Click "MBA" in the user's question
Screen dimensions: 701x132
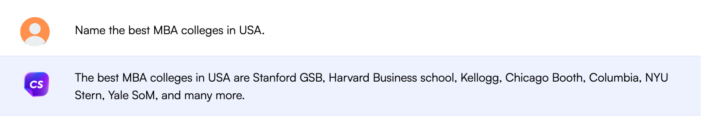pyautogui.click(x=166, y=31)
